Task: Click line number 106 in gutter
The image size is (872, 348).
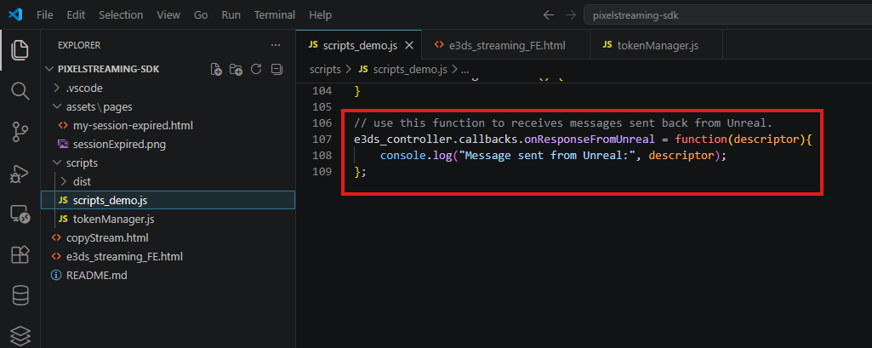Action: pyautogui.click(x=322, y=123)
